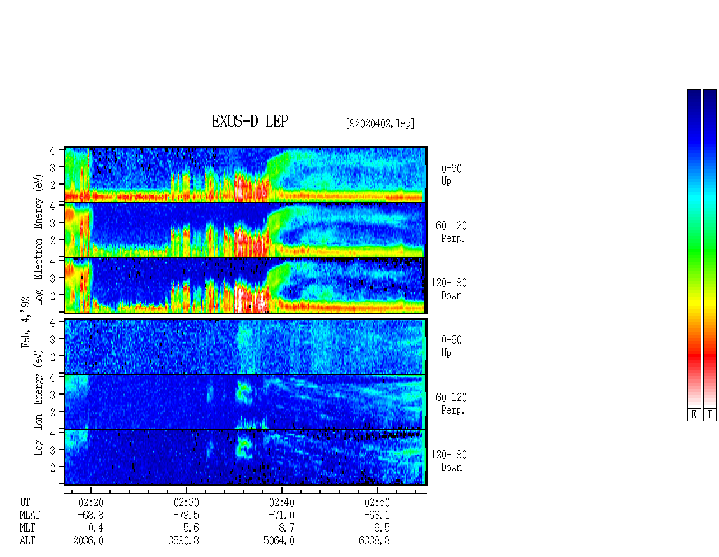Select the 02:30 UT tick value

[186, 502]
